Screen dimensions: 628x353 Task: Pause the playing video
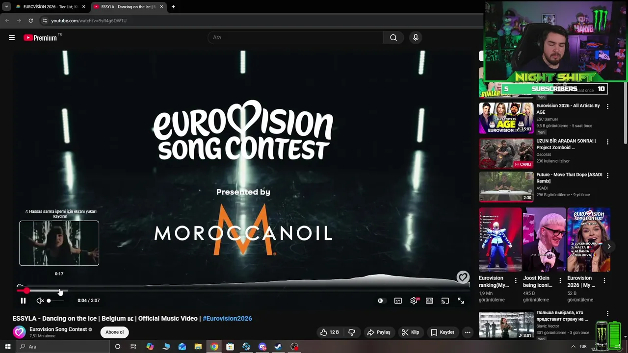(23, 301)
